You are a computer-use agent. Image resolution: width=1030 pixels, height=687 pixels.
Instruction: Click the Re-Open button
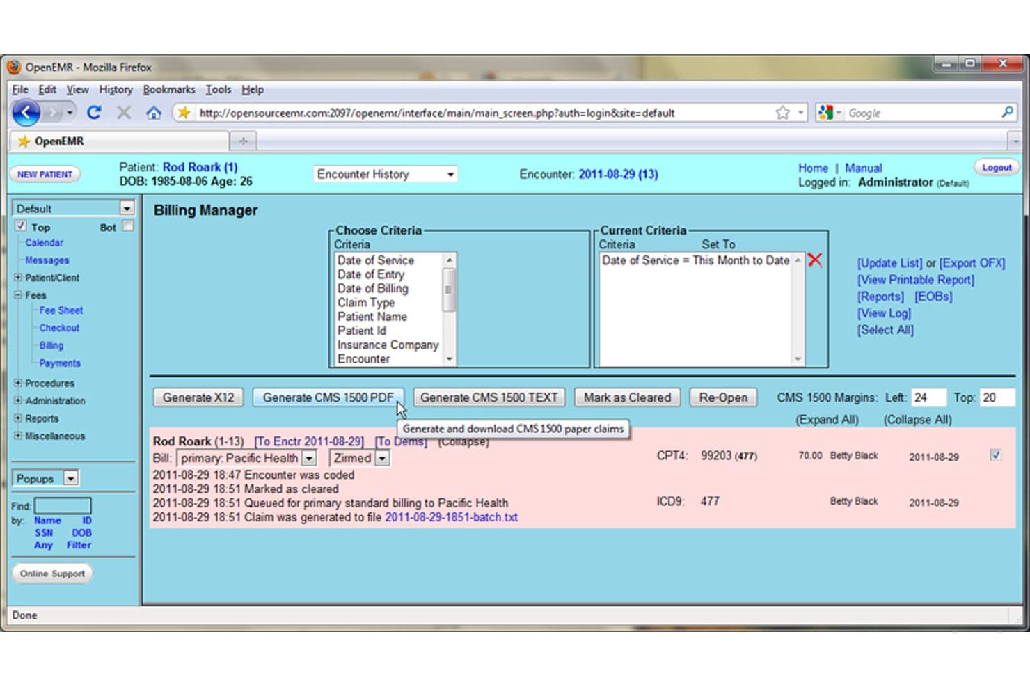point(723,397)
